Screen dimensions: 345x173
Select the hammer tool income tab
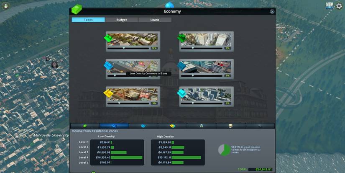tap(260, 126)
